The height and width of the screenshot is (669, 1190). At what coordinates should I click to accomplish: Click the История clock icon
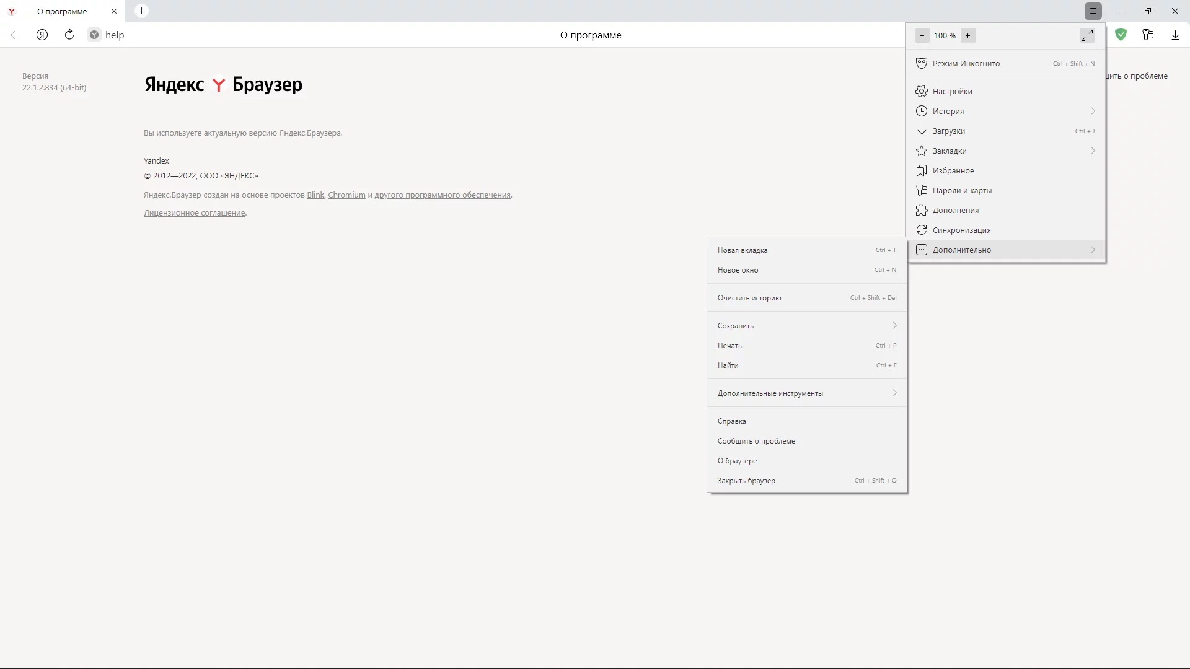(922, 111)
